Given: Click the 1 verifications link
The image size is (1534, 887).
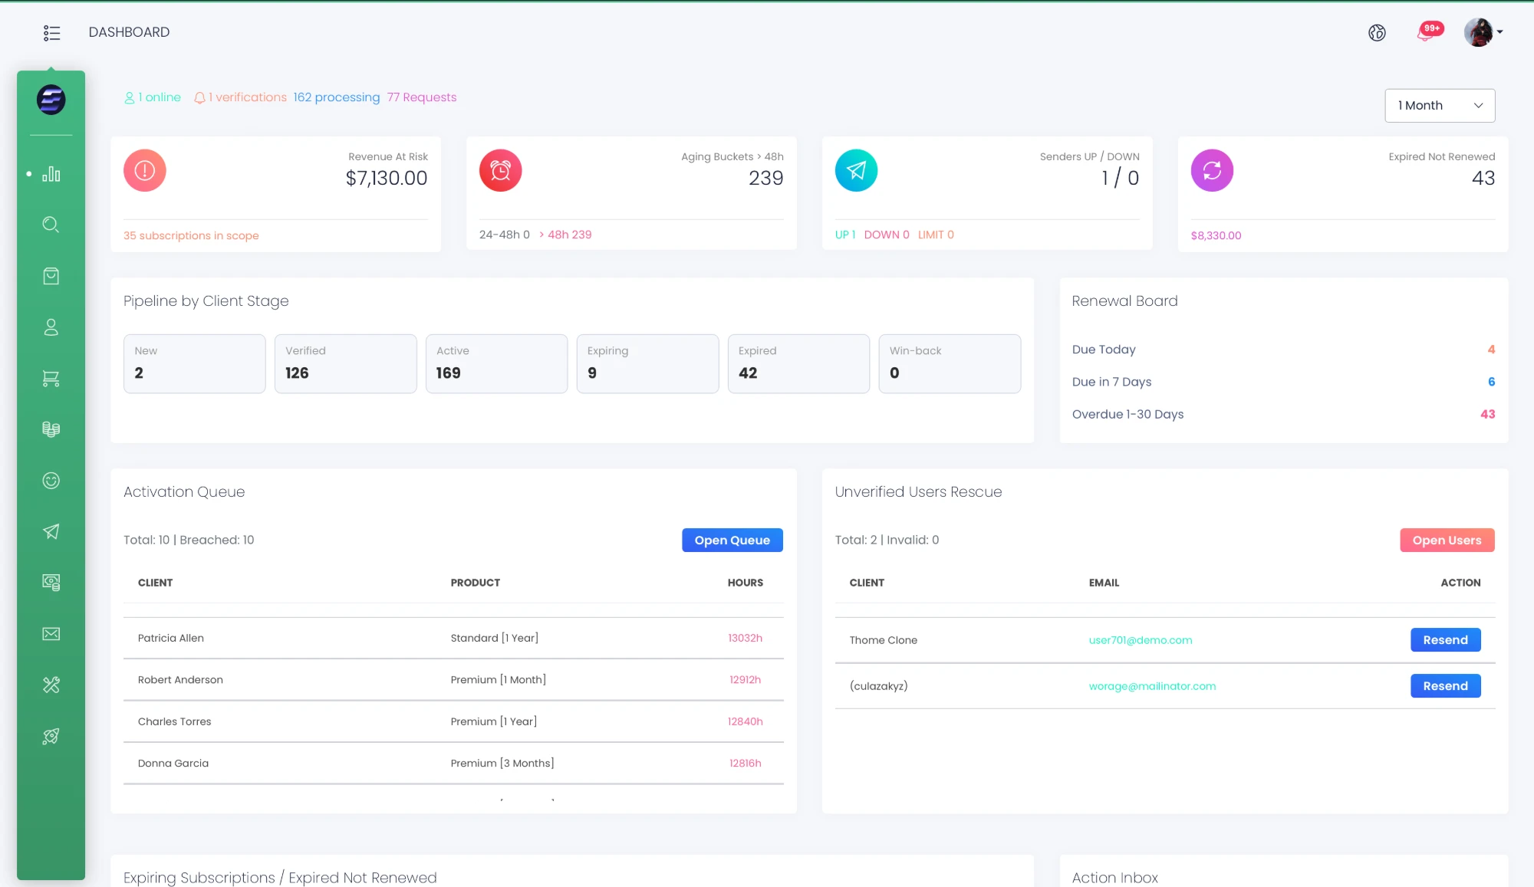Looking at the screenshot, I should click(240, 97).
